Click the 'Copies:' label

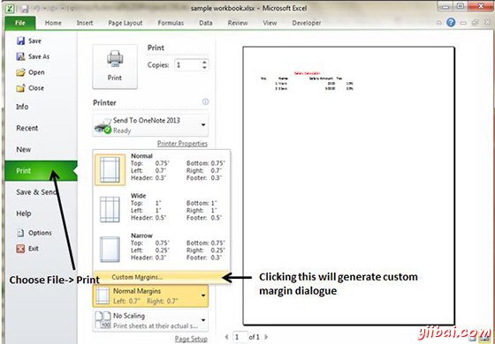click(158, 65)
